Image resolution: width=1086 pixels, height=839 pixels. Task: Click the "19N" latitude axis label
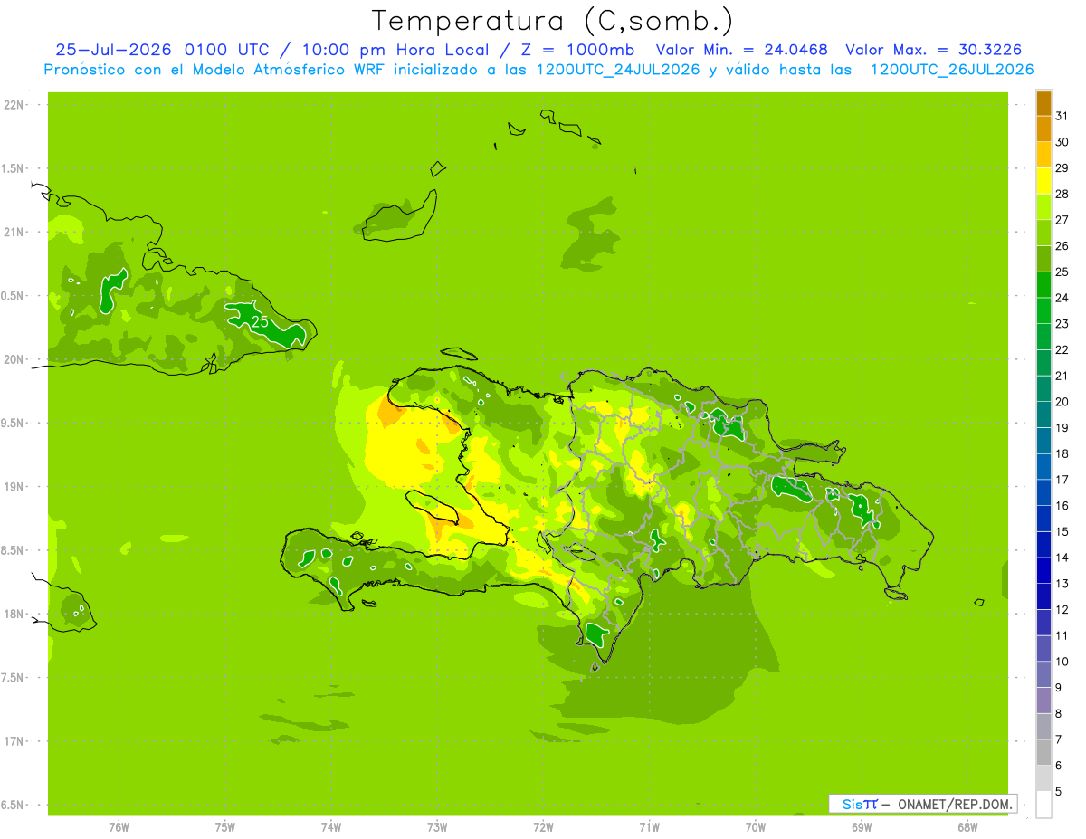pyautogui.click(x=14, y=486)
